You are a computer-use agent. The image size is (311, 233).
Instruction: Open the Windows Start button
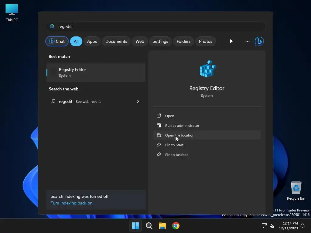pyautogui.click(x=136, y=226)
